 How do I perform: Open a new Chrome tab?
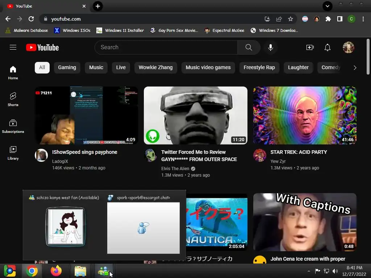[x=98, y=6]
